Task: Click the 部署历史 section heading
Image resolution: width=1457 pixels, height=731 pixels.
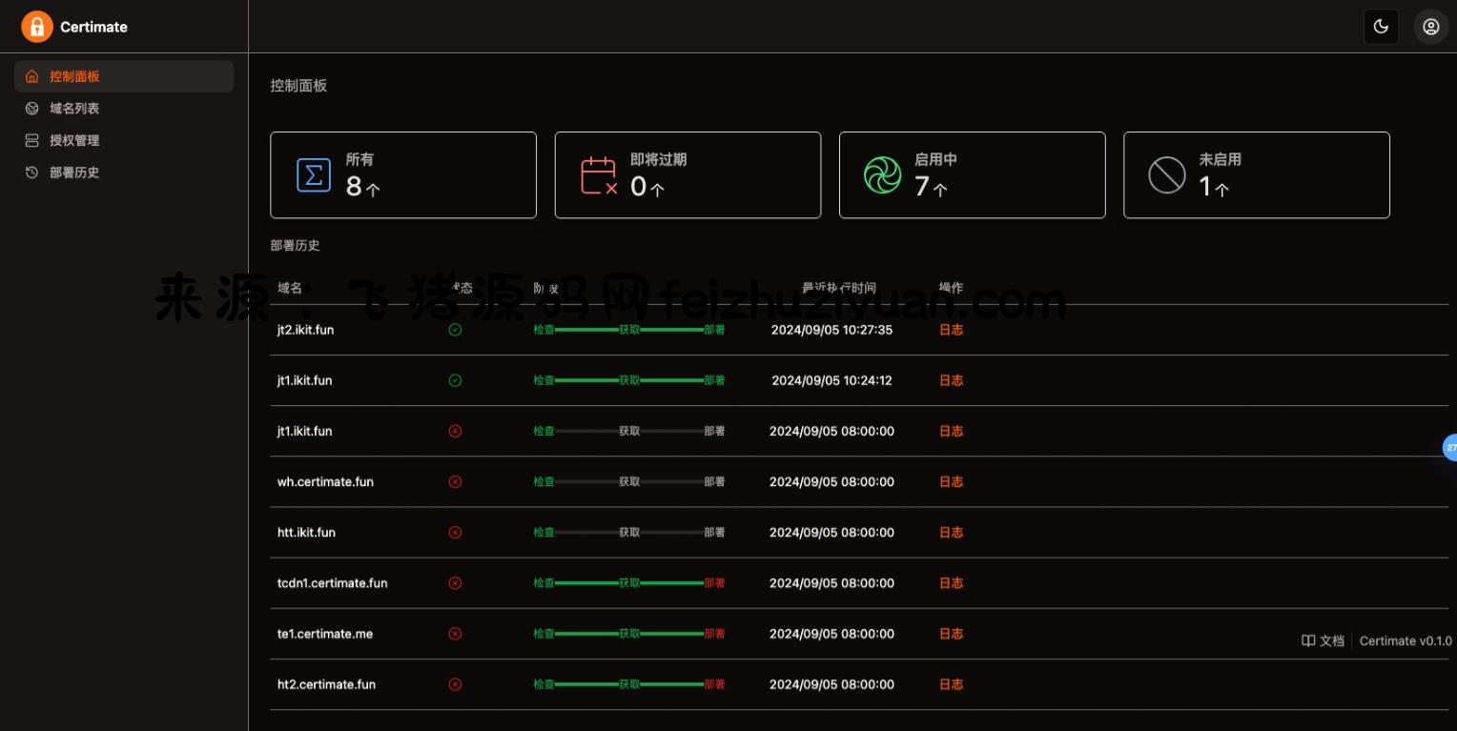Action: tap(296, 245)
